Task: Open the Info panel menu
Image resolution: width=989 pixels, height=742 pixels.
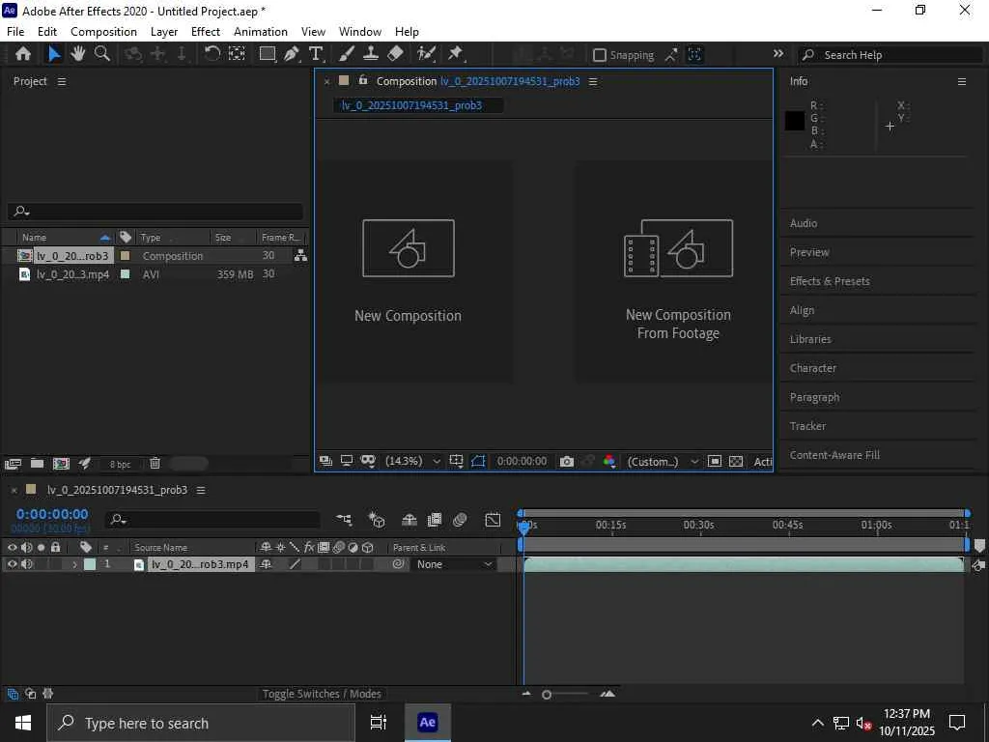Action: 962,81
